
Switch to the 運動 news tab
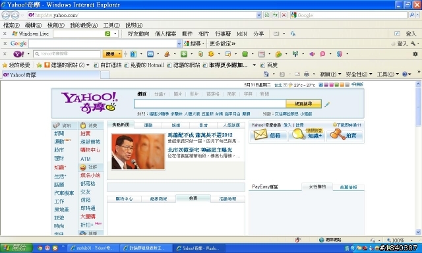point(148,125)
